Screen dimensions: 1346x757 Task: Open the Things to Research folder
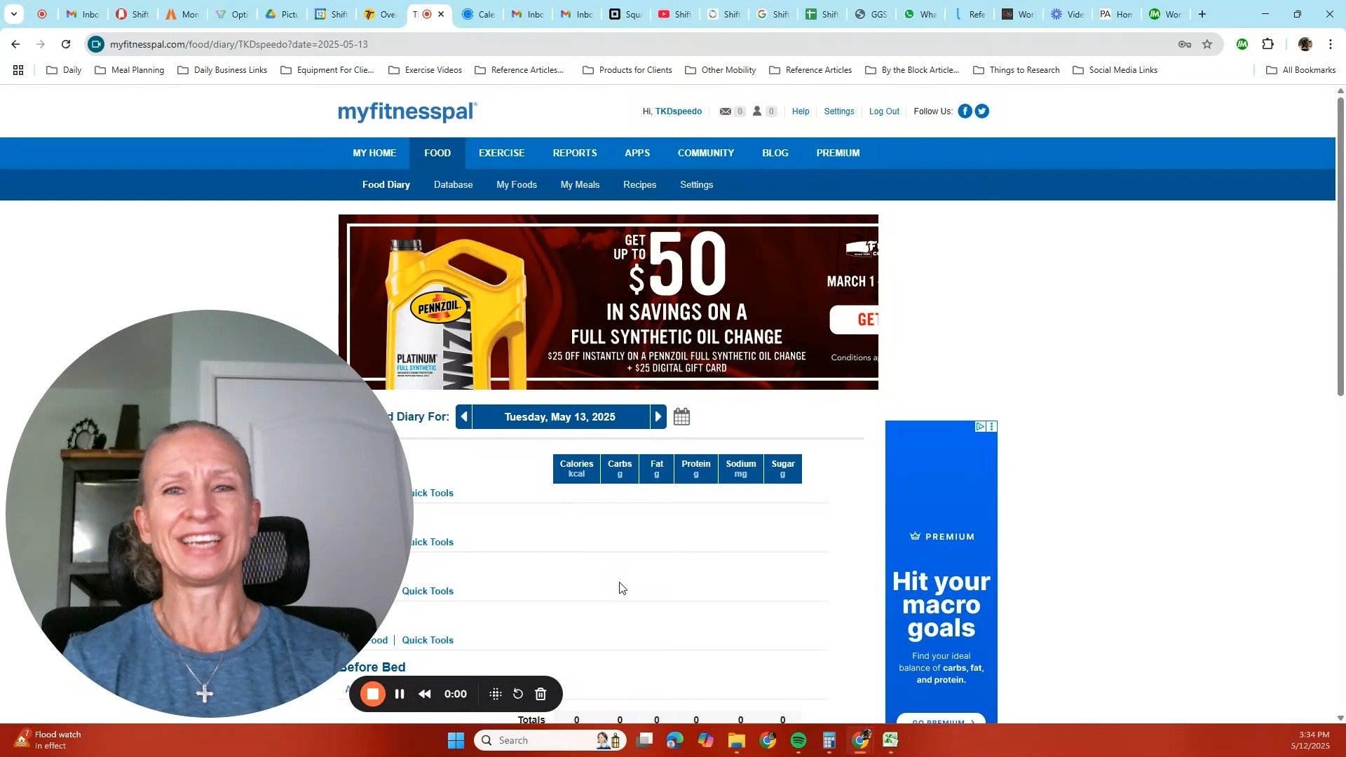[1016, 70]
